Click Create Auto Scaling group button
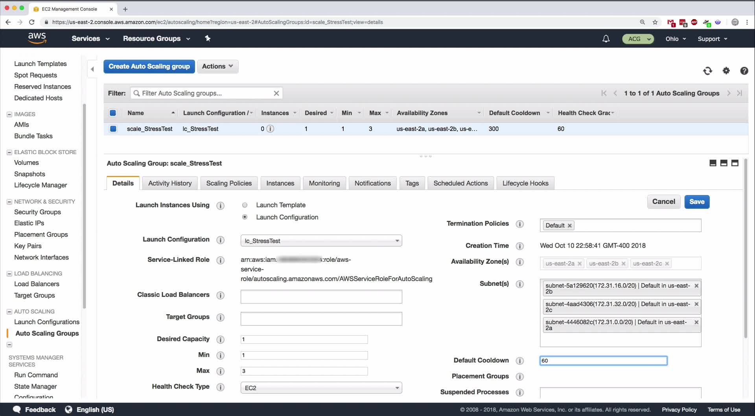The height and width of the screenshot is (416, 755). (x=149, y=66)
